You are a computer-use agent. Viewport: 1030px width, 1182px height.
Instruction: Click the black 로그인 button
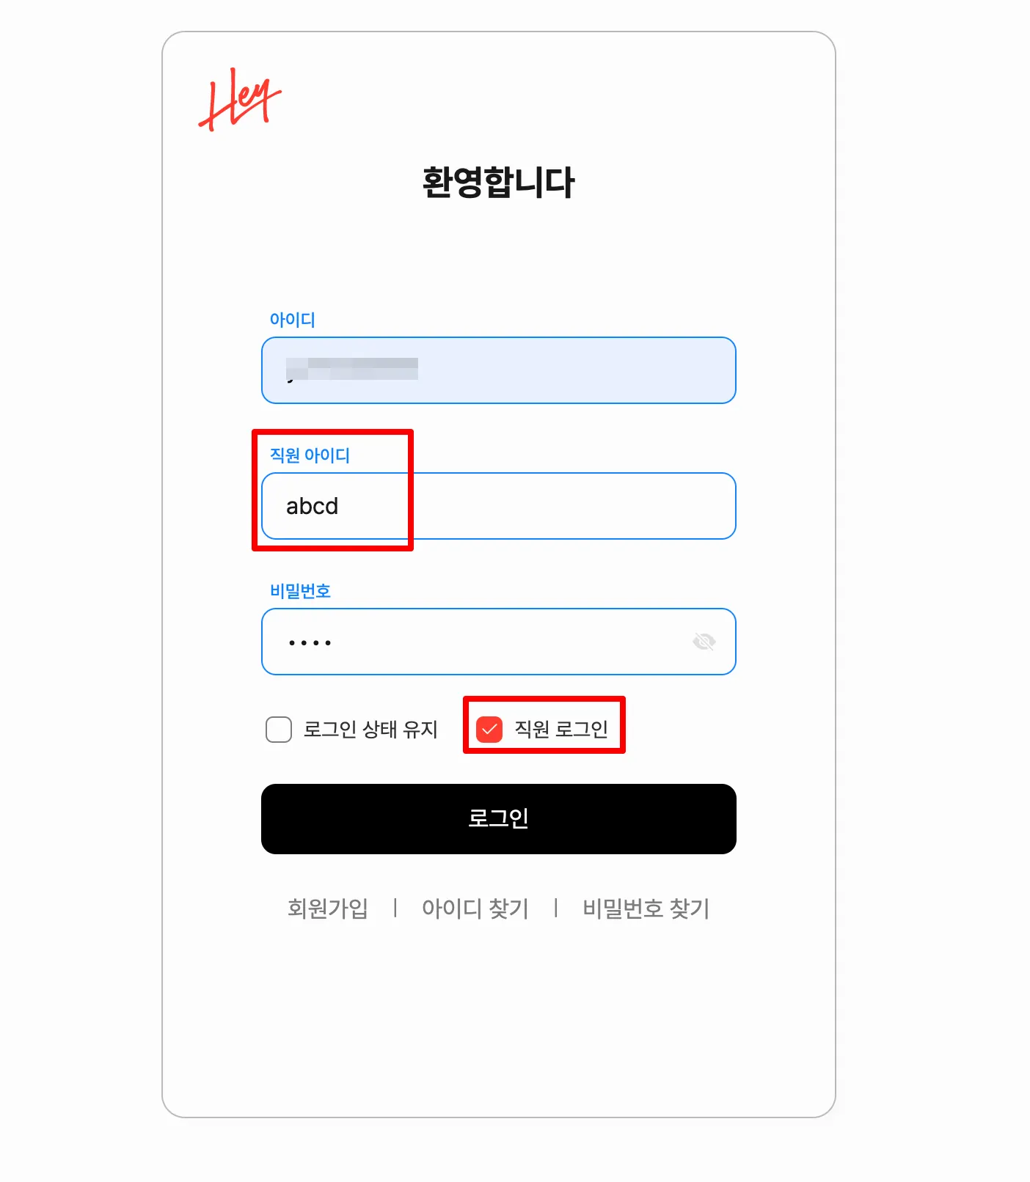pyautogui.click(x=499, y=819)
